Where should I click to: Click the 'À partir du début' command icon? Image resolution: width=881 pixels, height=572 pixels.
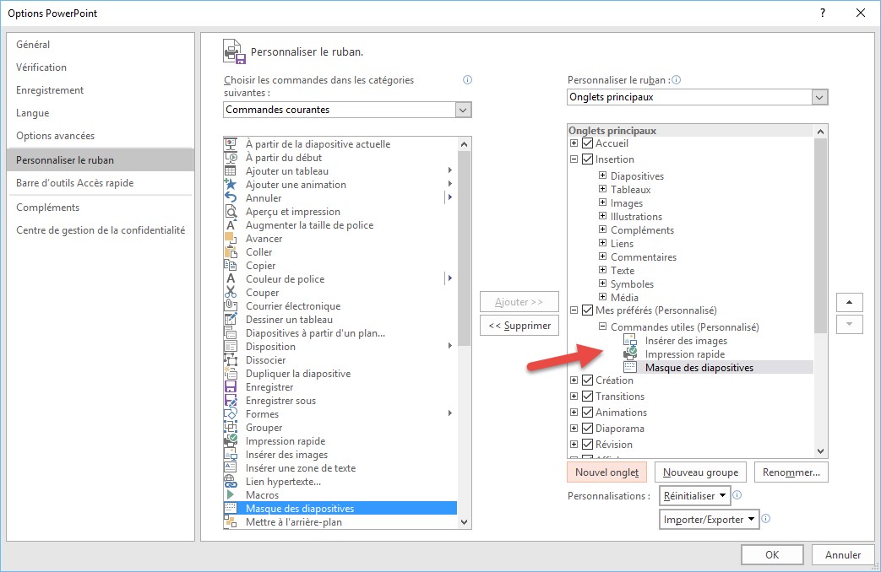click(231, 157)
